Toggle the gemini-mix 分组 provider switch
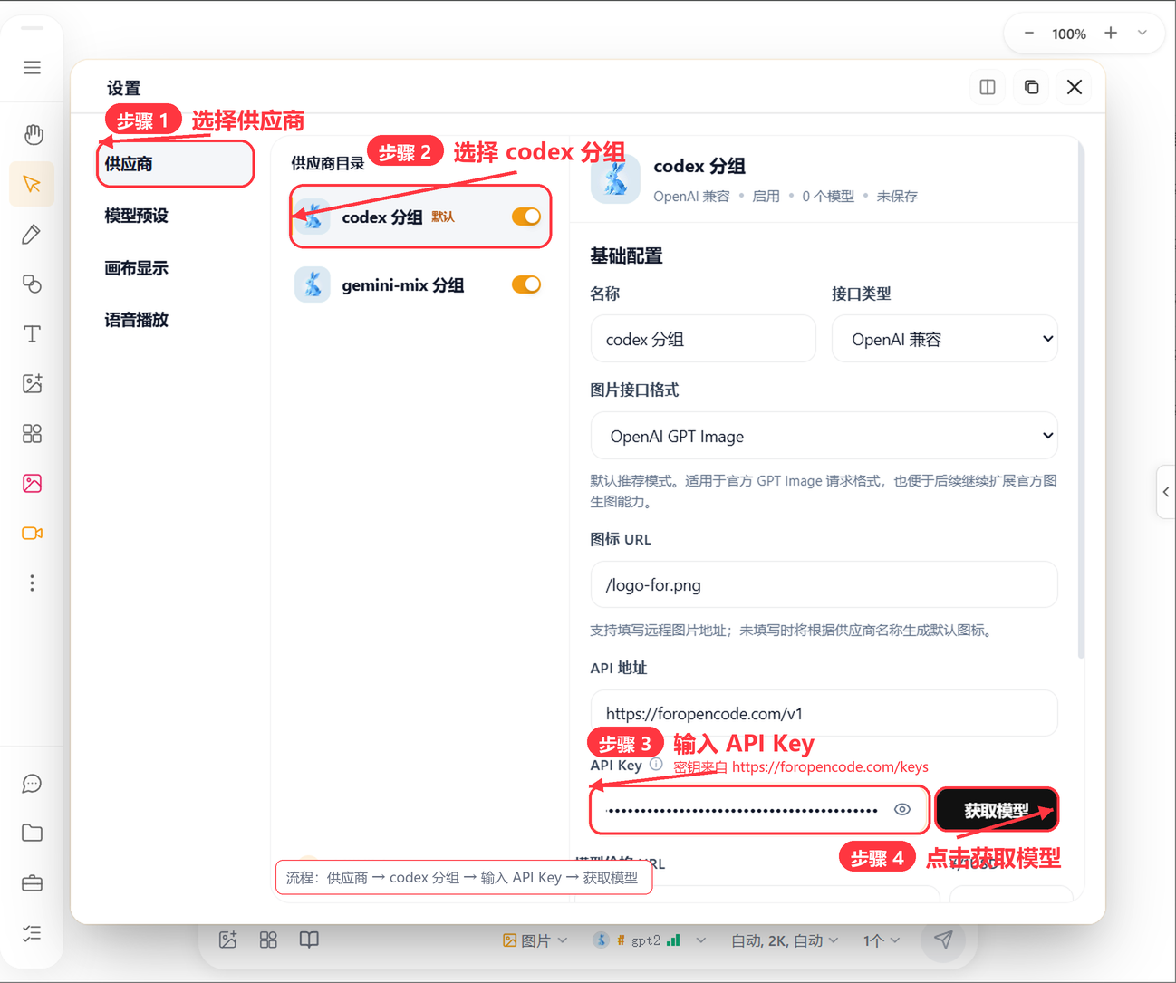Screen dimensions: 1176x983 point(526,284)
